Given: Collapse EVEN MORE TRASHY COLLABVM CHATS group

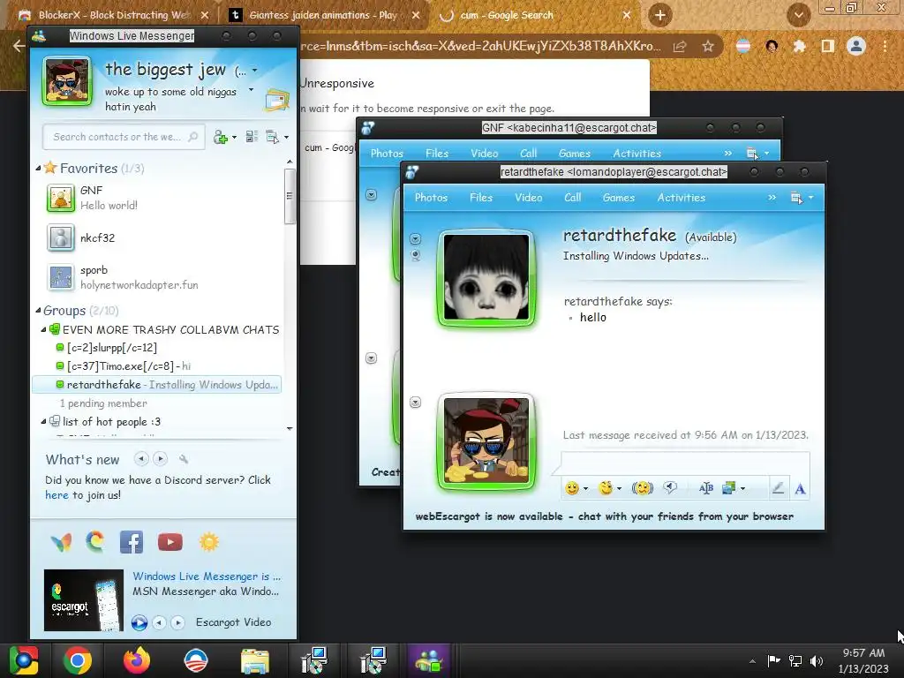Looking at the screenshot, I should (x=44, y=330).
